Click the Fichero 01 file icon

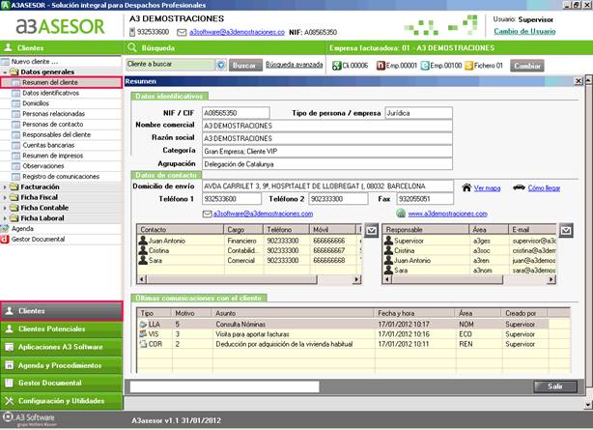[469, 66]
